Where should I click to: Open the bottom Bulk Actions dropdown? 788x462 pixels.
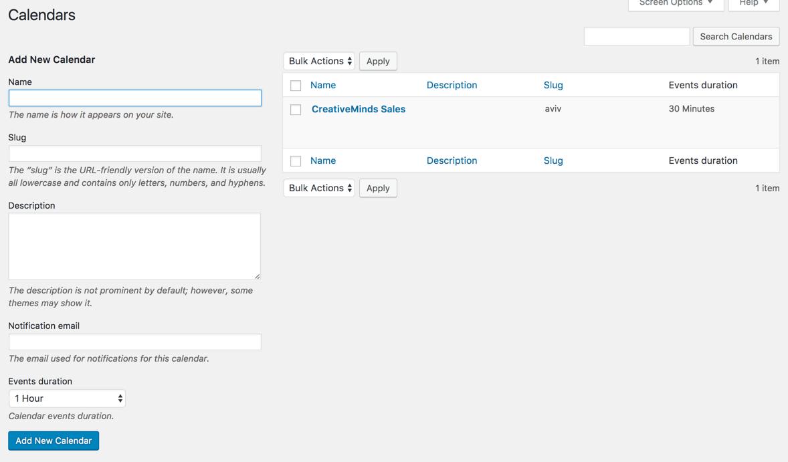(319, 189)
